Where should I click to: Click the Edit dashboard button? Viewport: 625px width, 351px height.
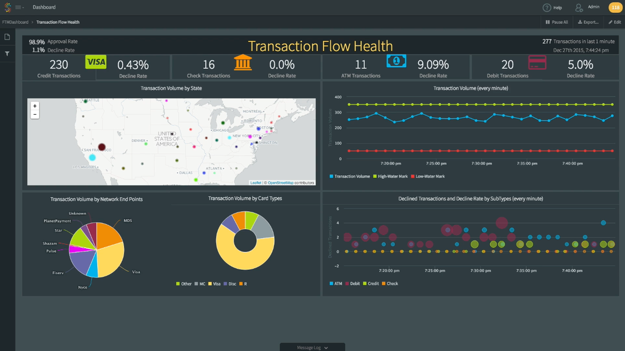[614, 22]
